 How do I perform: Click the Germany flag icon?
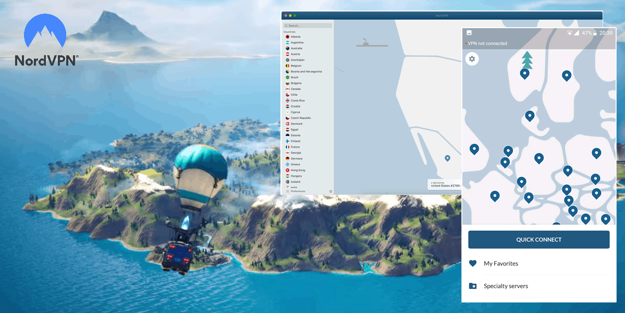(x=287, y=159)
